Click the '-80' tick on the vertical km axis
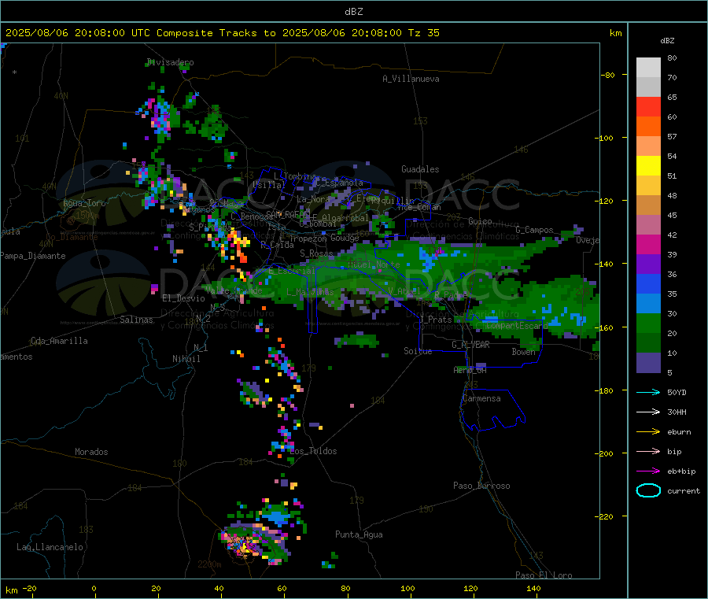Viewport: 708px width, 599px height. coord(607,75)
